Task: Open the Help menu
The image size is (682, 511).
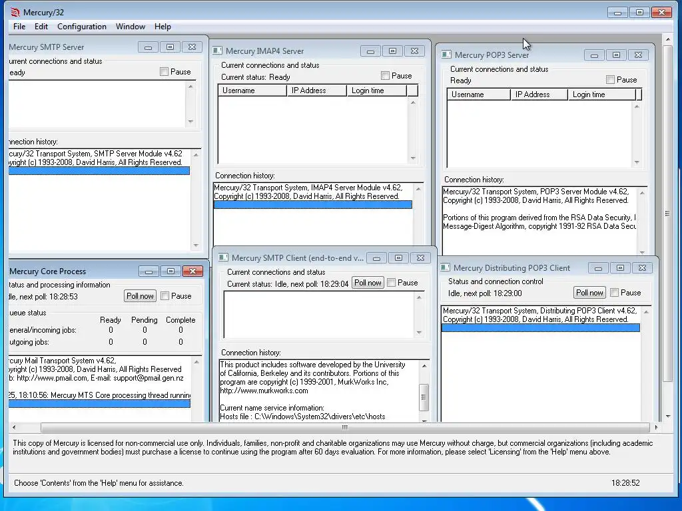Action: pyautogui.click(x=163, y=27)
